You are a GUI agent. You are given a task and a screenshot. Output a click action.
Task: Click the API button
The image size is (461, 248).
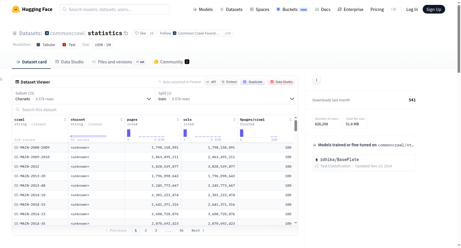[x=211, y=82]
